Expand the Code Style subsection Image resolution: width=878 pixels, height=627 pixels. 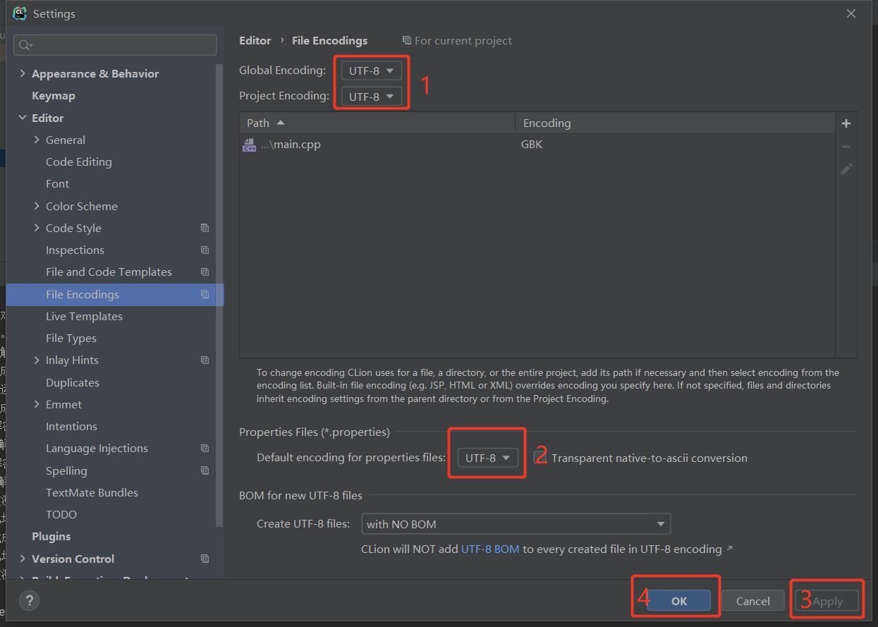37,228
